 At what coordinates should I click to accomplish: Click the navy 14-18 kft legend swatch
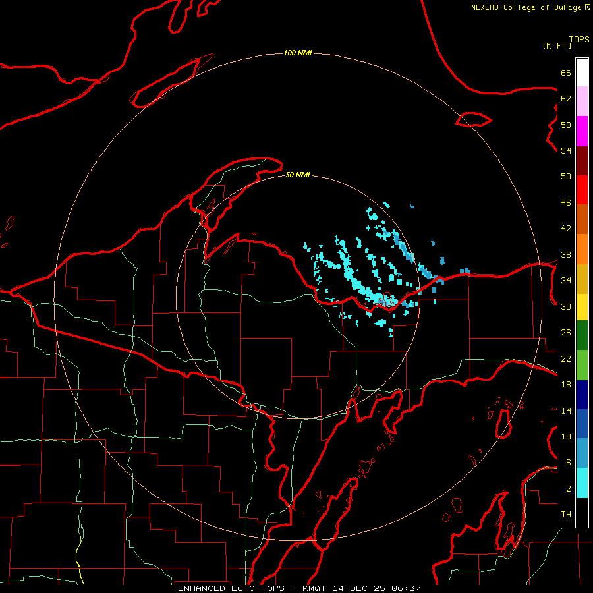coord(582,395)
